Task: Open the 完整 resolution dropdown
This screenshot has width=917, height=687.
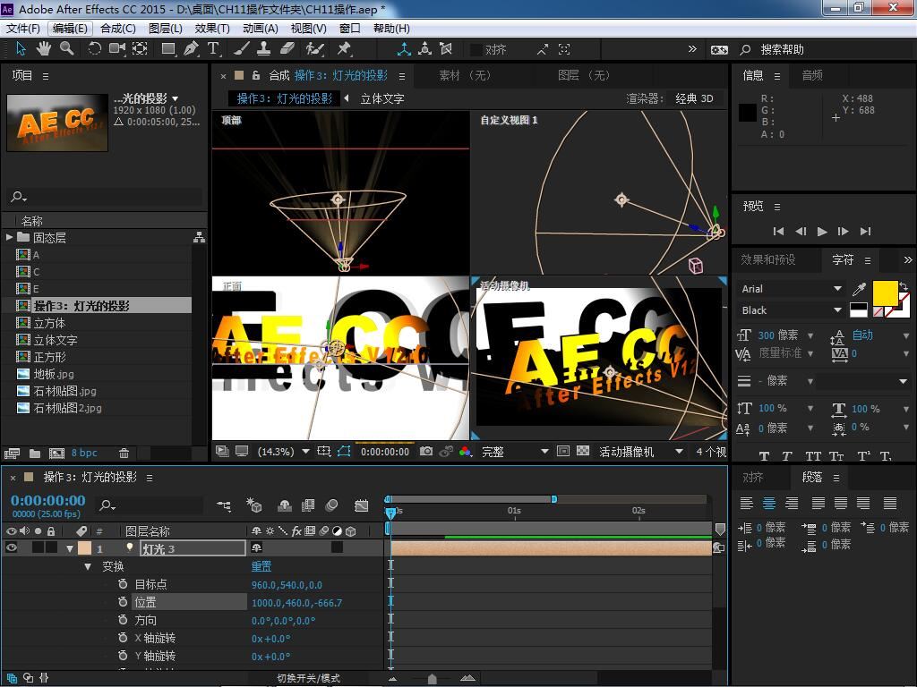Action: [515, 452]
